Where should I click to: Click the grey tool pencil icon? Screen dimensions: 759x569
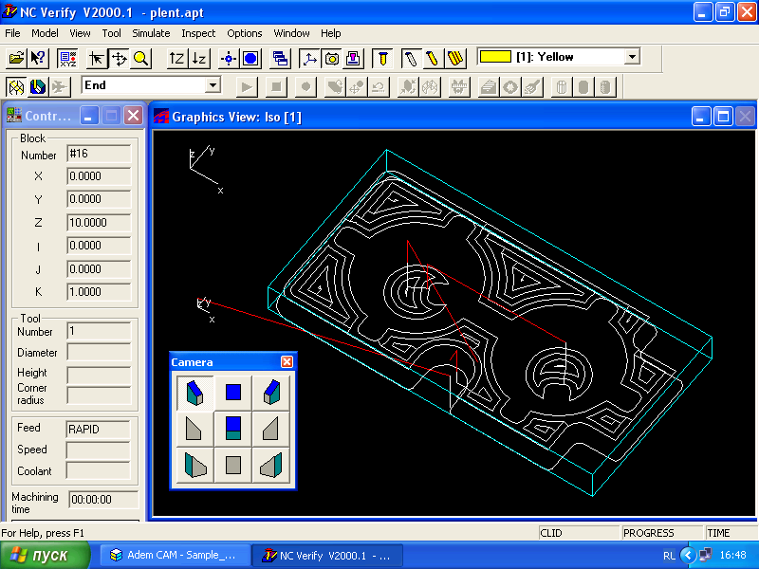tap(412, 59)
